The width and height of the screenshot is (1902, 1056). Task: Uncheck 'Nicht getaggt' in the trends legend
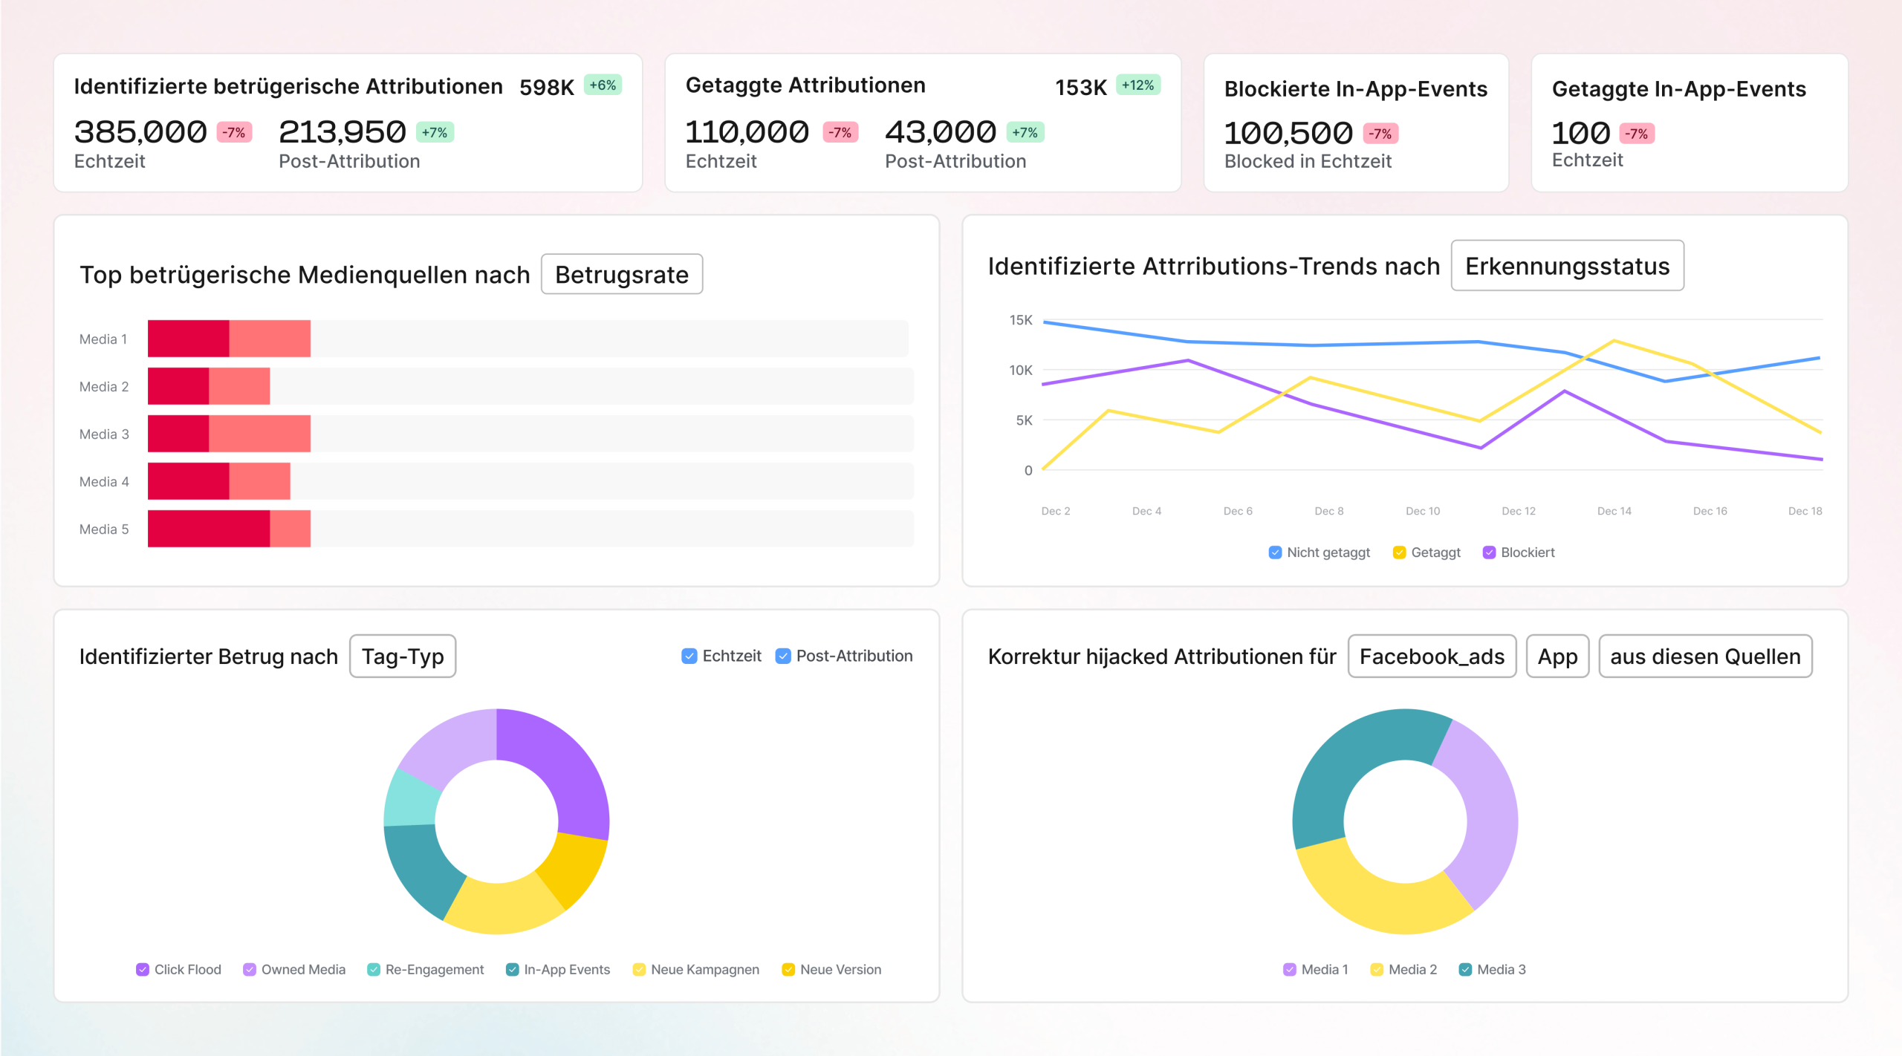(x=1274, y=553)
